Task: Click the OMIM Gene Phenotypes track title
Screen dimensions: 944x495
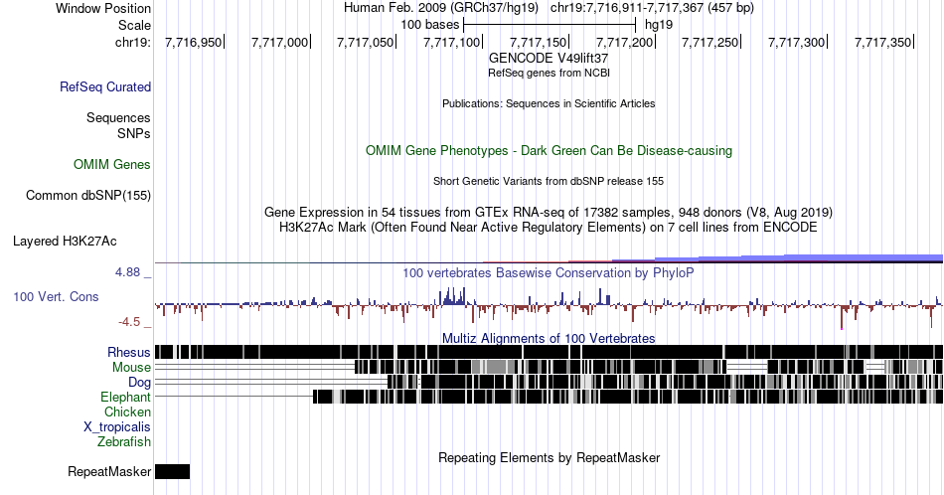Action: (x=549, y=150)
